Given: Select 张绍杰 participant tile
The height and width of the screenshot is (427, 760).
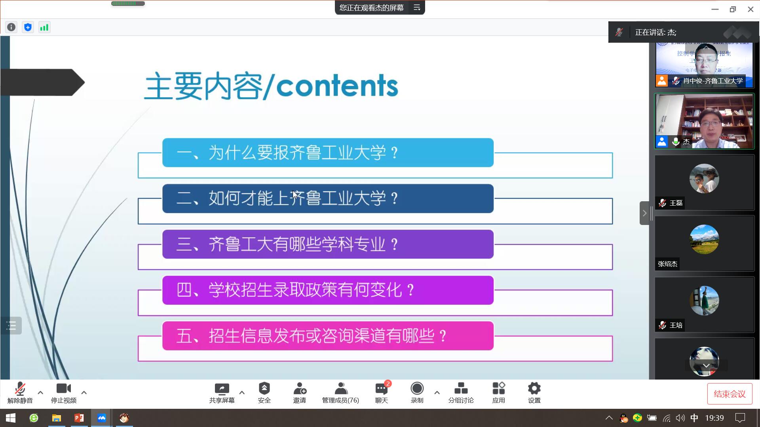Looking at the screenshot, I should [705, 243].
